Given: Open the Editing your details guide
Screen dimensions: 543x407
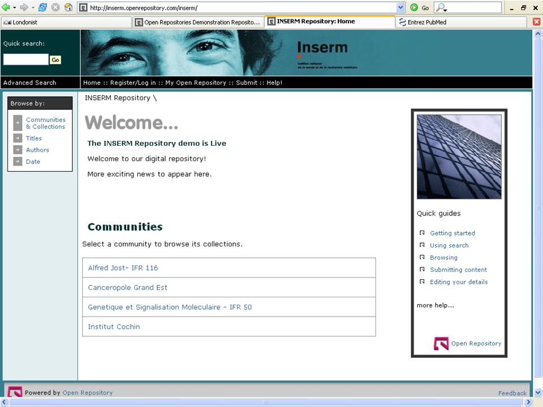Looking at the screenshot, I should coord(459,282).
